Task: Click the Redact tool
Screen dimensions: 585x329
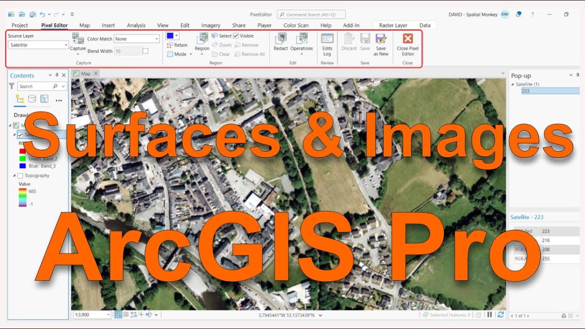Action: 281,42
